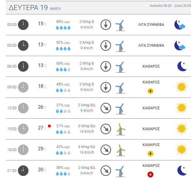Click the moon with cloud icon at 00:00
Screen dimensions: 191x178
coord(180,25)
